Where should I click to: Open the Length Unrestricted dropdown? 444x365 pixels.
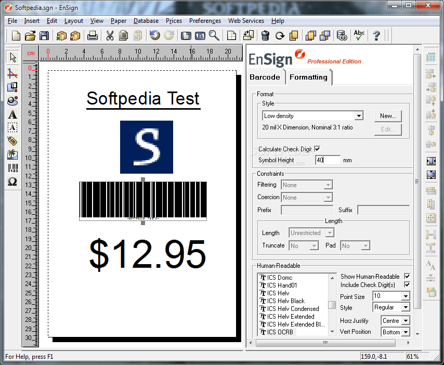coord(329,233)
